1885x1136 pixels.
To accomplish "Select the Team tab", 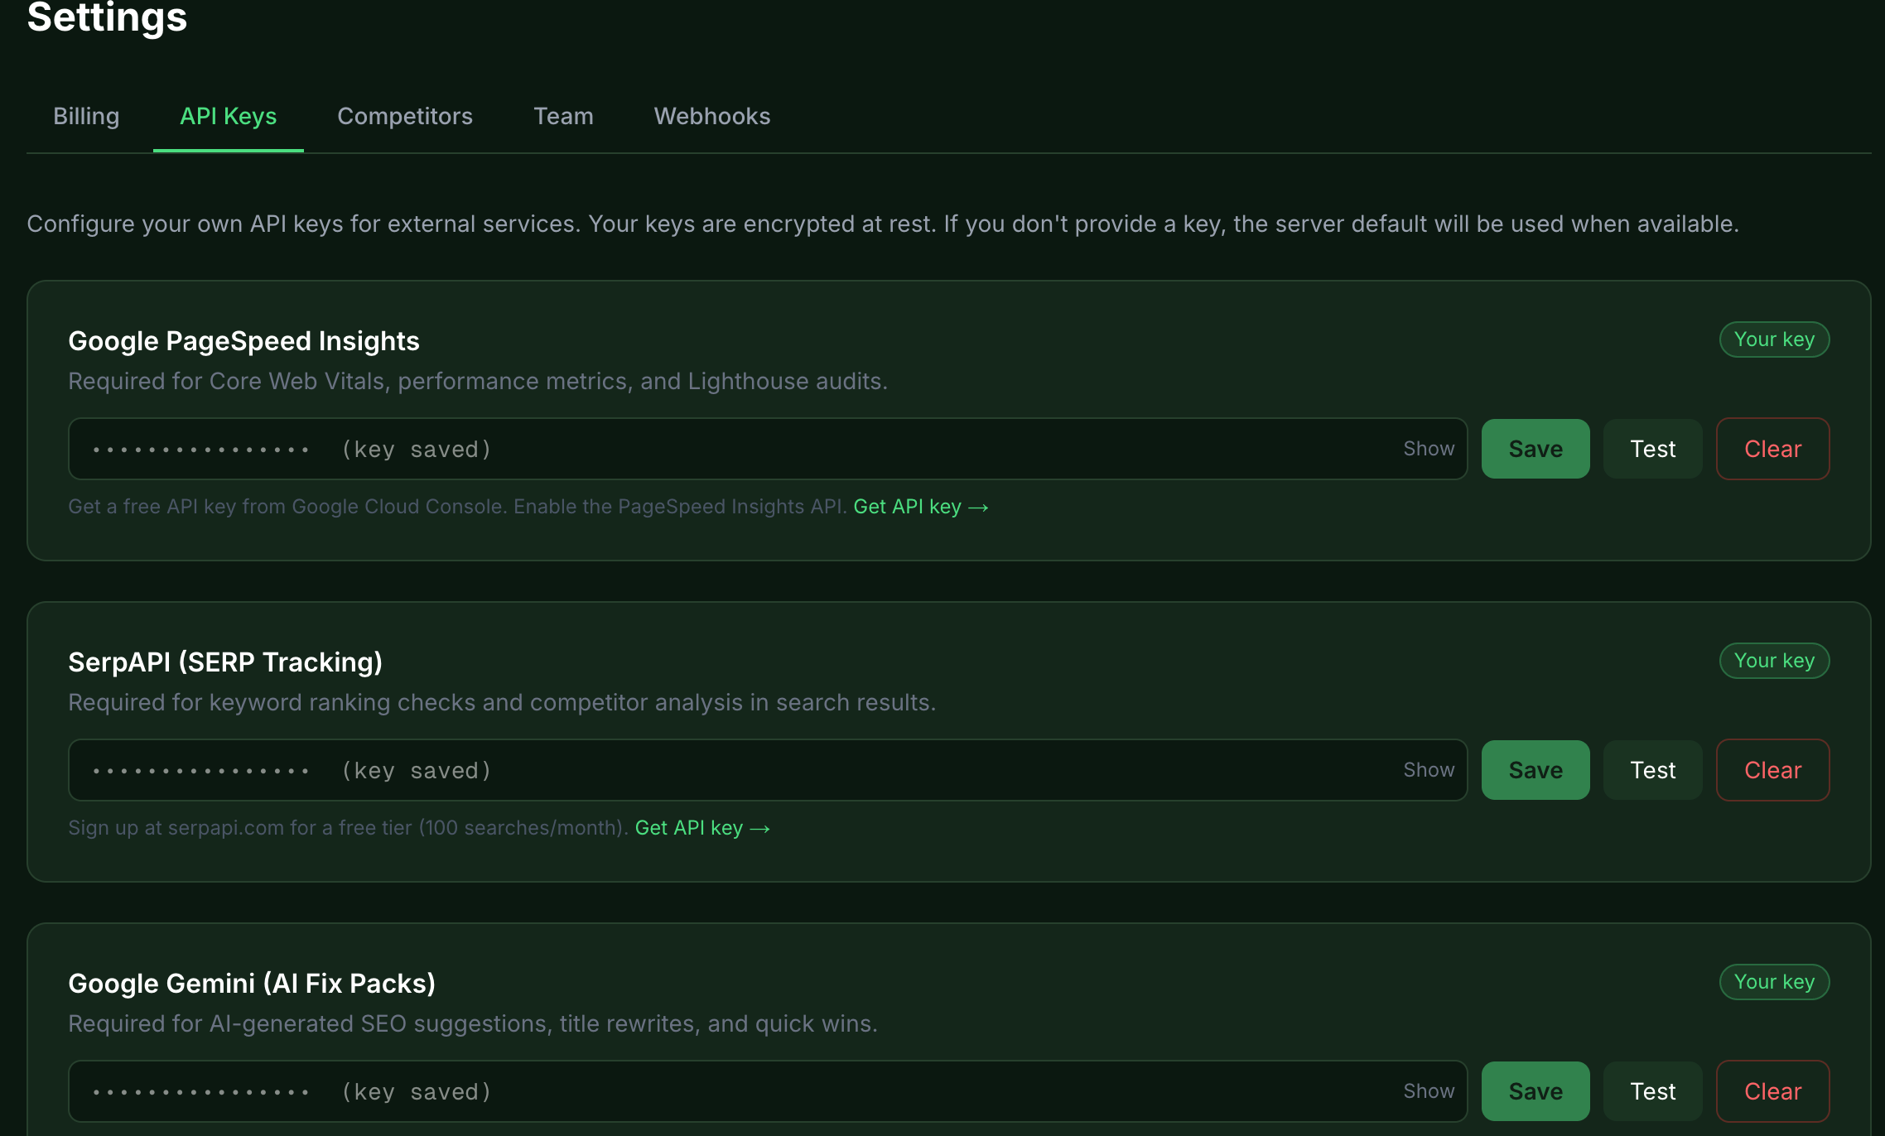I will click(563, 116).
